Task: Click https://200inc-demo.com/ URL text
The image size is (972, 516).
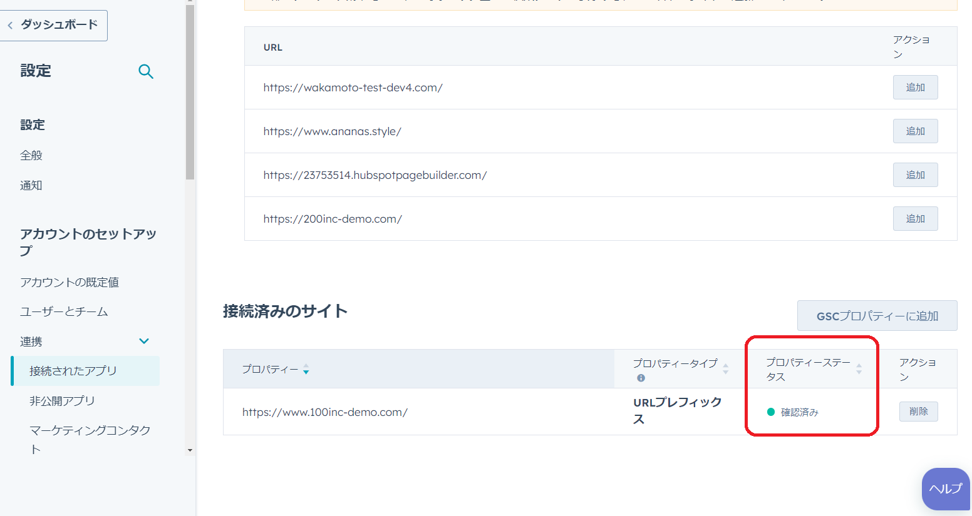Action: 333,219
